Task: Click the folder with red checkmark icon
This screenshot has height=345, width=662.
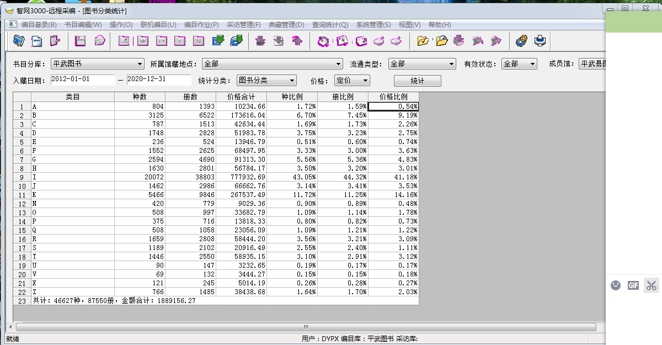Action: tap(423, 41)
